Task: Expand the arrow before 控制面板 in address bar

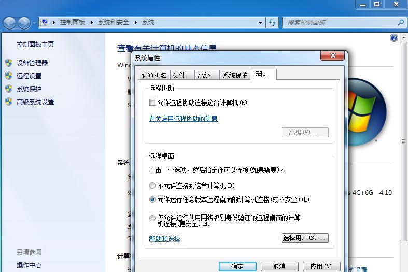Action: [x=53, y=23]
